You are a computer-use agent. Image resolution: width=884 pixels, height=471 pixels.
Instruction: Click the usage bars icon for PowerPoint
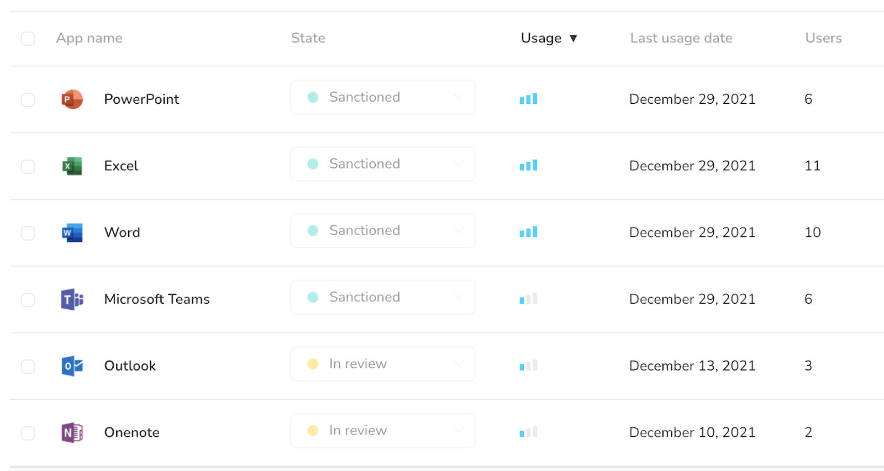pos(528,99)
